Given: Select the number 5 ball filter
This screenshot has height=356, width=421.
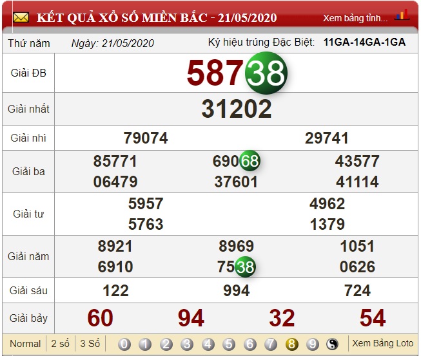Looking at the screenshot, I should (229, 344).
